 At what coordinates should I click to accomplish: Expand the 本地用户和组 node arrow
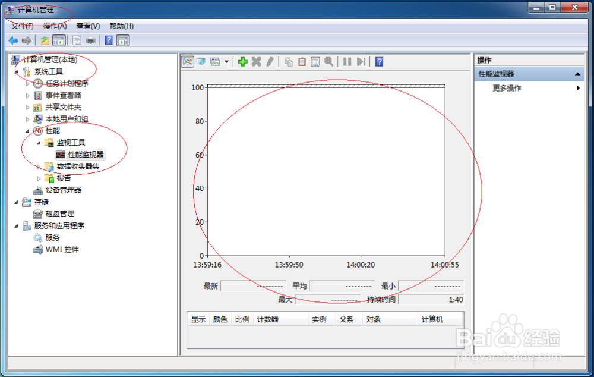tap(27, 119)
